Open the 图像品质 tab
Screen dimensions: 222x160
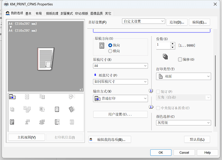coord(97,14)
